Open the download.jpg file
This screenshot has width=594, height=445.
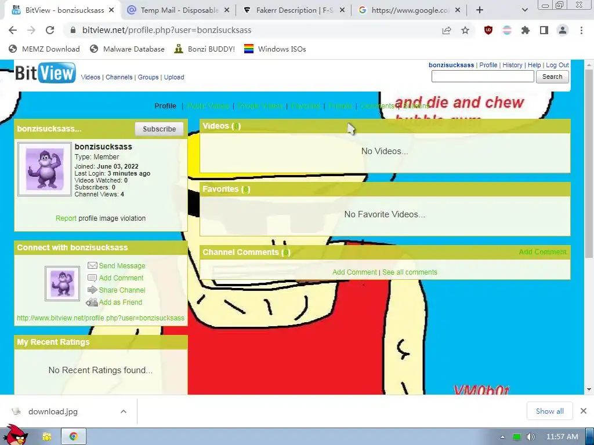pos(53,411)
